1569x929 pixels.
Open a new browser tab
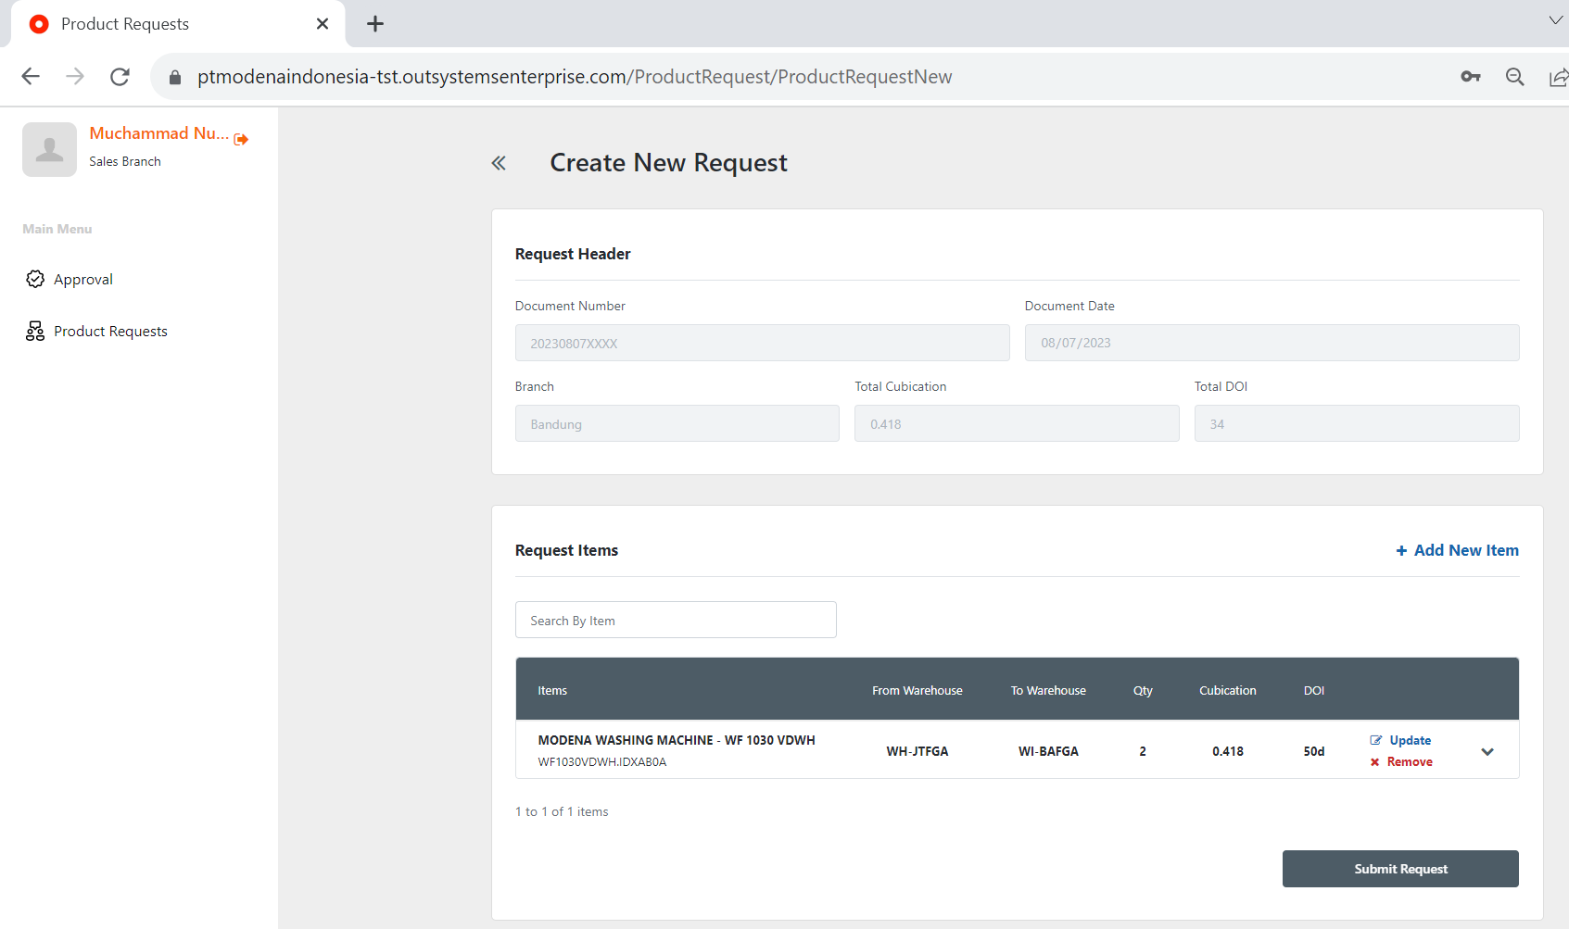pyautogui.click(x=375, y=24)
